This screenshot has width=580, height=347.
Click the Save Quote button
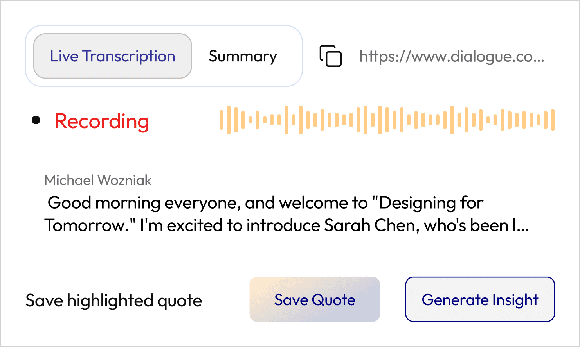pyautogui.click(x=315, y=299)
